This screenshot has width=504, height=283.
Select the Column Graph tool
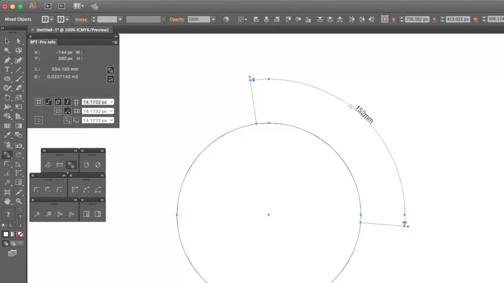click(19, 145)
